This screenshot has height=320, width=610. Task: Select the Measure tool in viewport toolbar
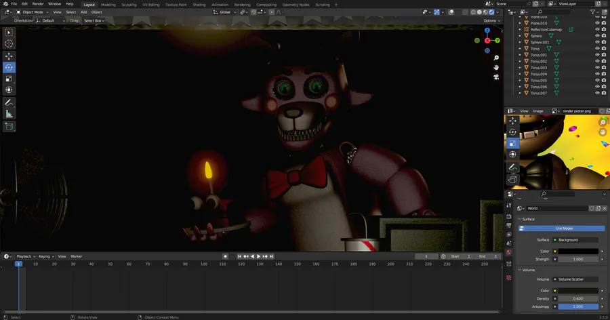coord(9,114)
